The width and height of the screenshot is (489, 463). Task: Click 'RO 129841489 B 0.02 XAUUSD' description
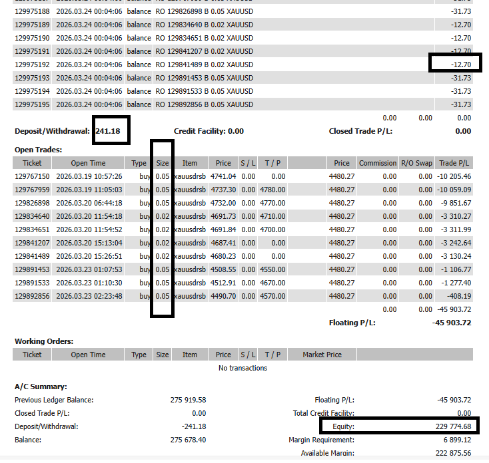coord(205,65)
